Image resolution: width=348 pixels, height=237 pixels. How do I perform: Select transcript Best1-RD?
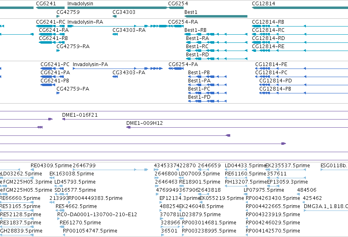[x=197, y=55]
